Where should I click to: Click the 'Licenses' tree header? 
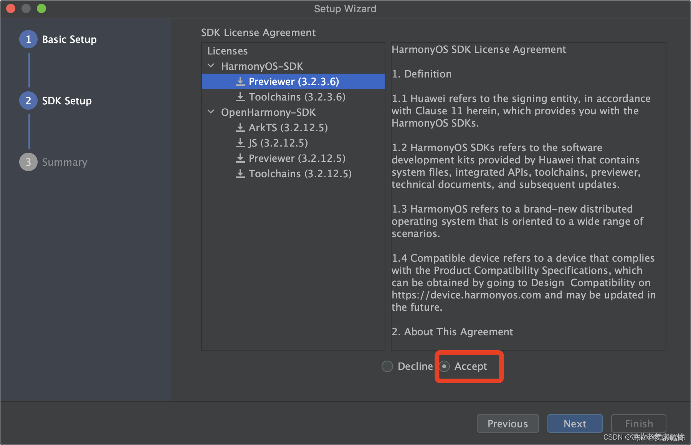227,51
